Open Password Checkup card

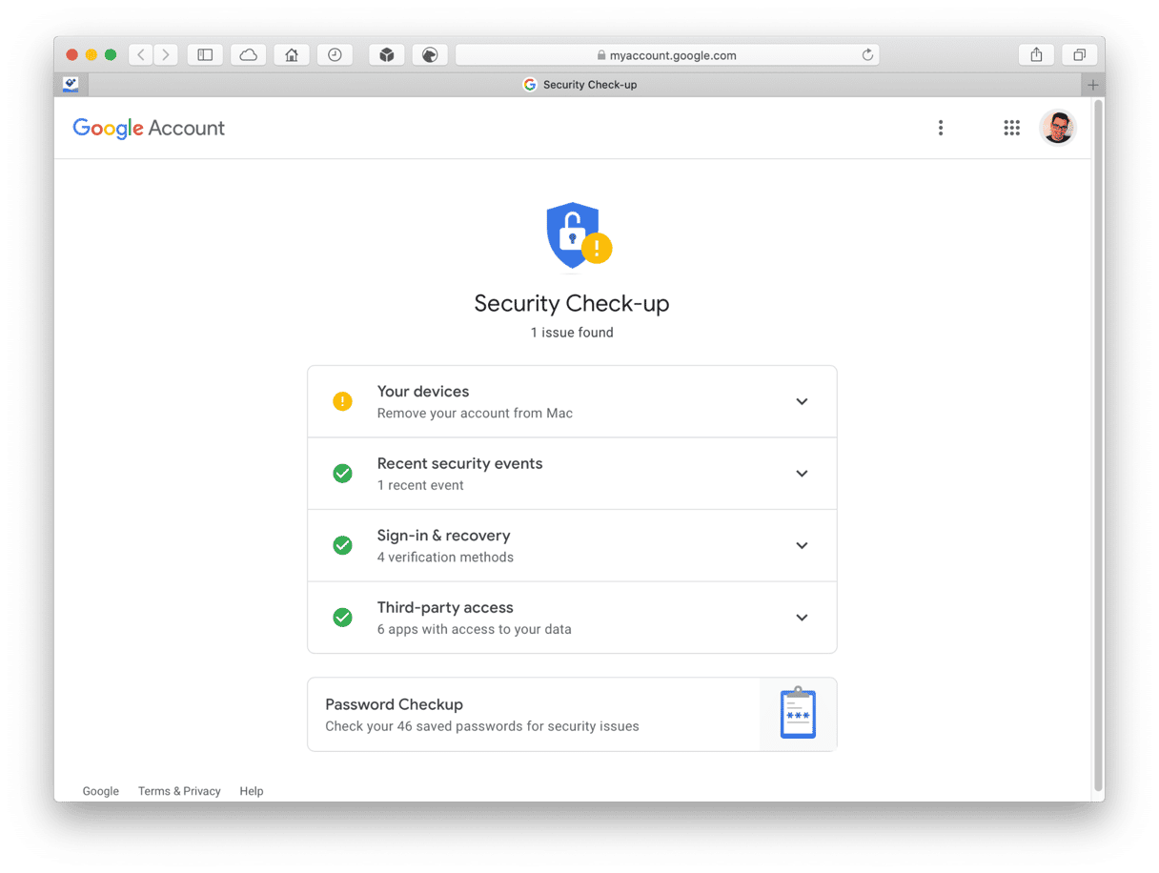(x=572, y=715)
